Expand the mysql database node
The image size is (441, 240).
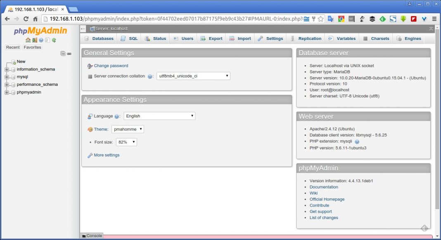coord(7,77)
